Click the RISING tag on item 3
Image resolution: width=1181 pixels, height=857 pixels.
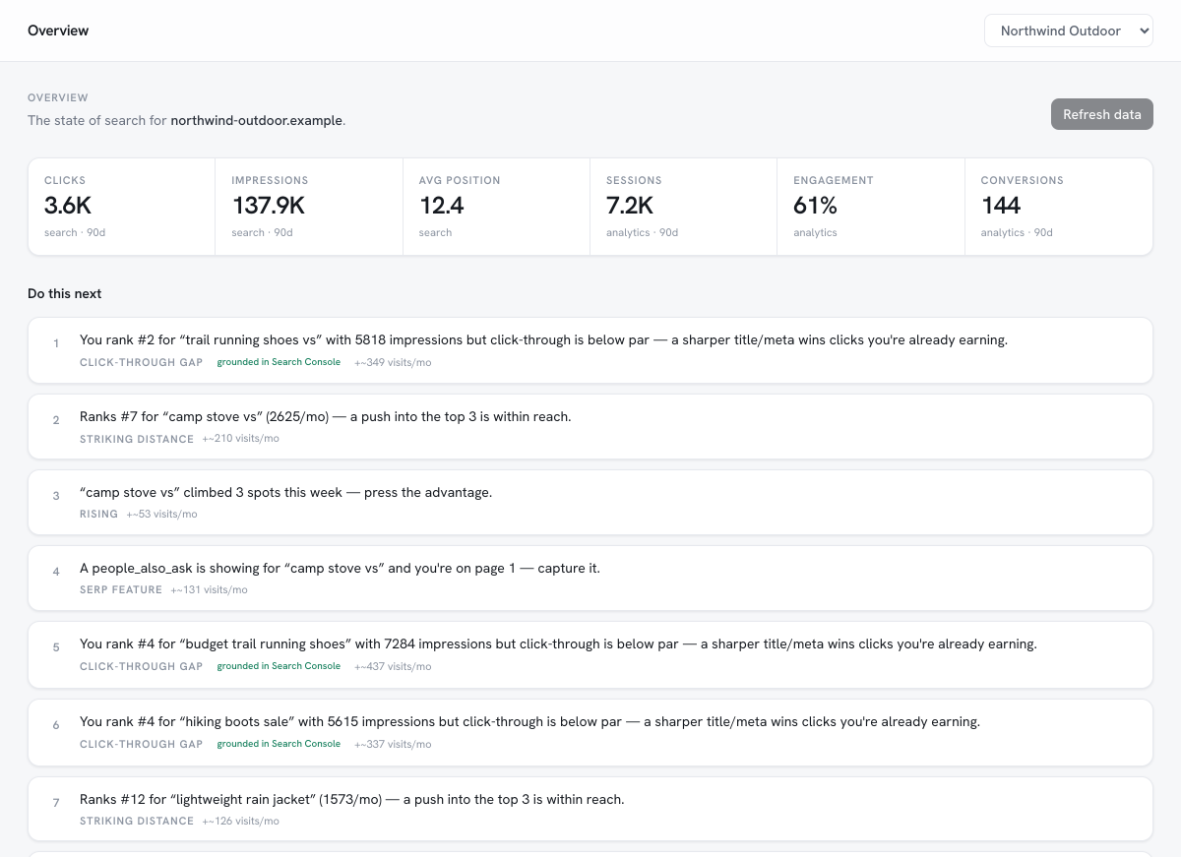(98, 514)
